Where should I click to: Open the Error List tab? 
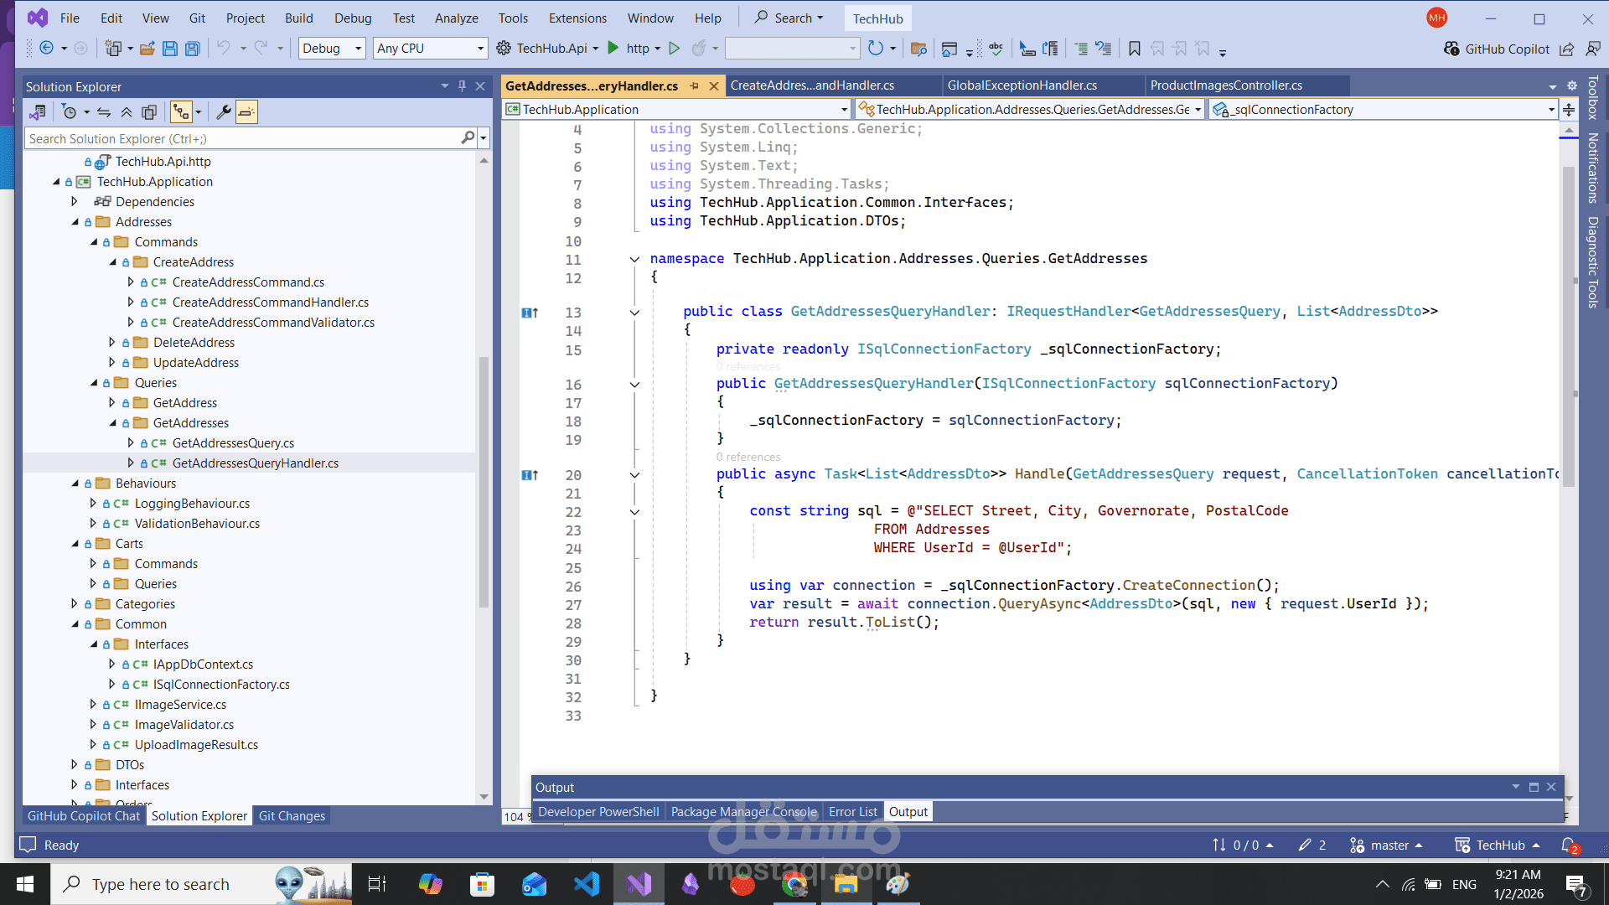pos(852,811)
